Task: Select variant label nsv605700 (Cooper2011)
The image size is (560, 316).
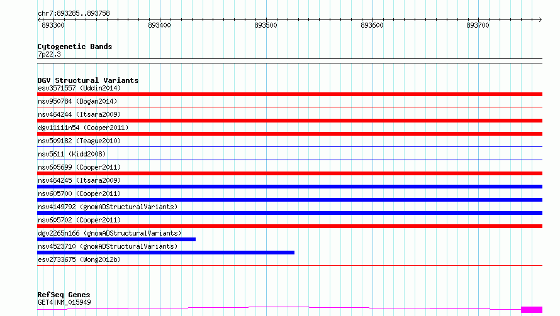Action: (79, 193)
